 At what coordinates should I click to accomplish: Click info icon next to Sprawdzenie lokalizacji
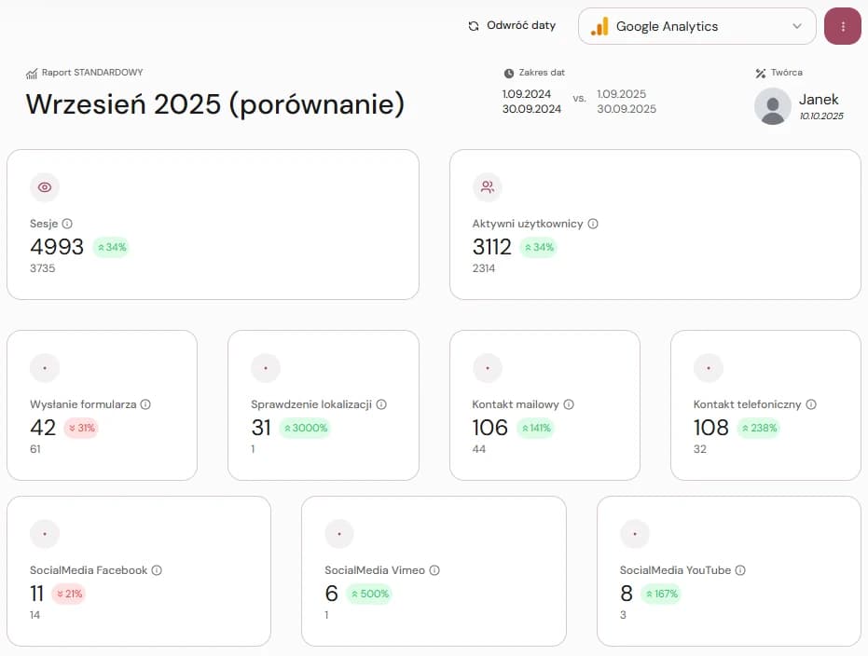381,404
